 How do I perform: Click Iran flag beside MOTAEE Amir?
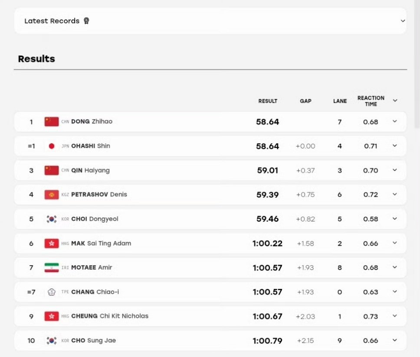52,268
